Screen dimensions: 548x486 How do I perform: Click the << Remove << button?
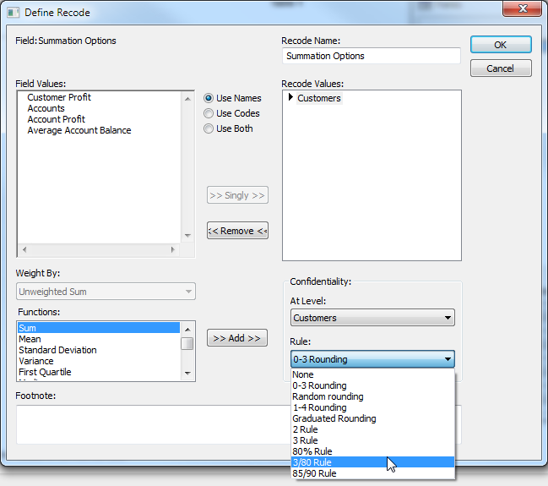(x=237, y=231)
